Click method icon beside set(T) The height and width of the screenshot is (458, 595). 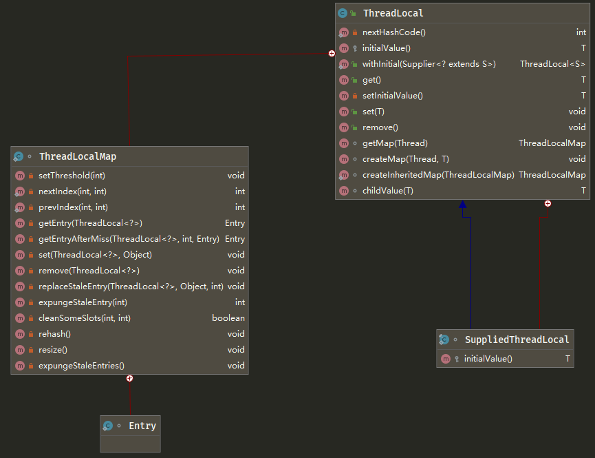pos(343,112)
